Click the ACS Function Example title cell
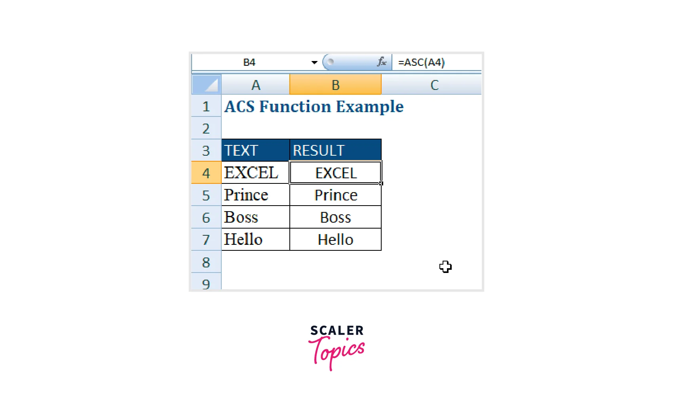The width and height of the screenshot is (673, 412). point(314,106)
